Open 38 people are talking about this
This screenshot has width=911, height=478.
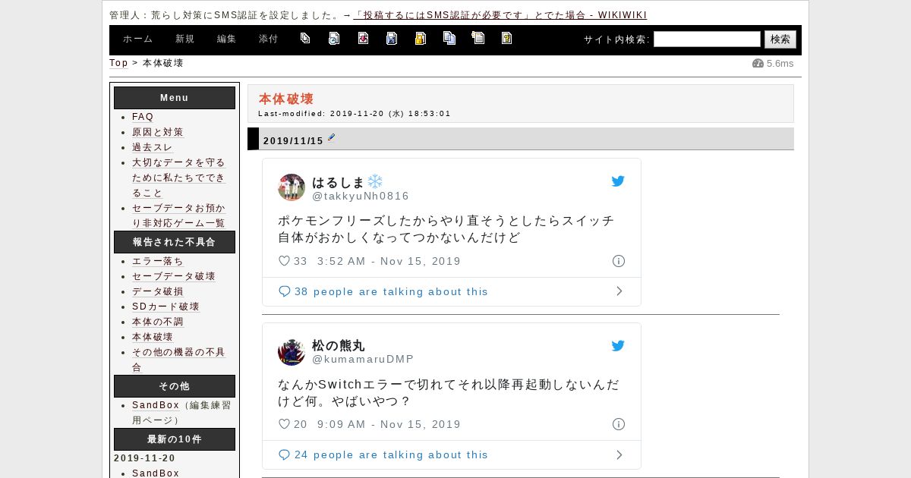[392, 291]
